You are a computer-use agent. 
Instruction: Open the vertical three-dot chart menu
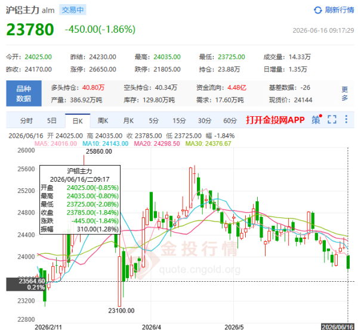pyautogui.click(x=346, y=119)
